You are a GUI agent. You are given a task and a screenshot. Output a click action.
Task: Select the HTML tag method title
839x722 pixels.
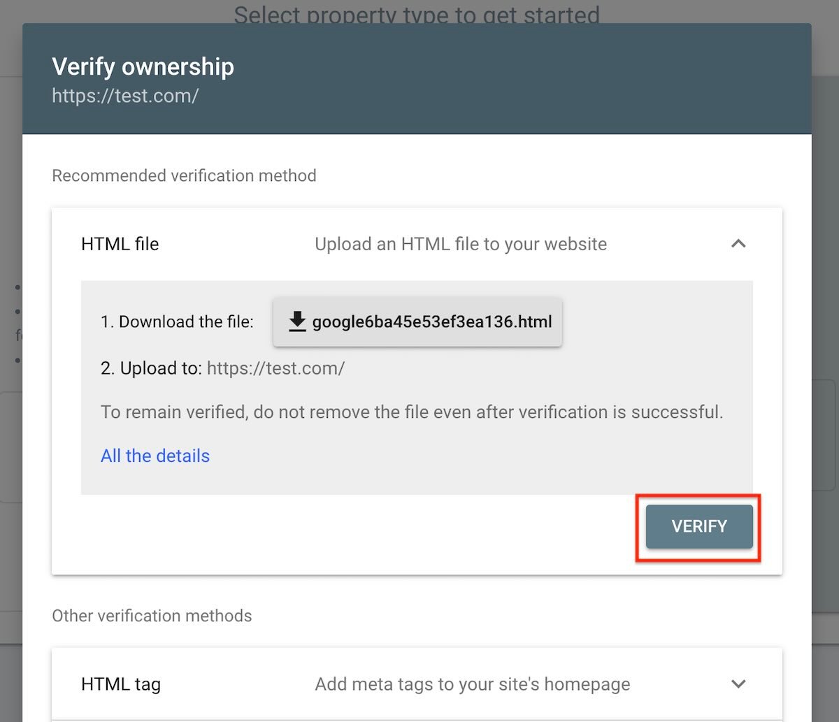coord(121,684)
